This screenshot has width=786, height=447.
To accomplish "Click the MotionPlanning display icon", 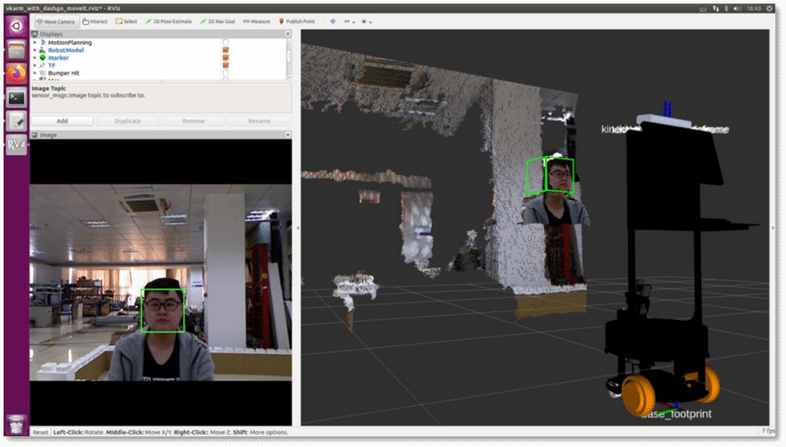I will tap(43, 43).
